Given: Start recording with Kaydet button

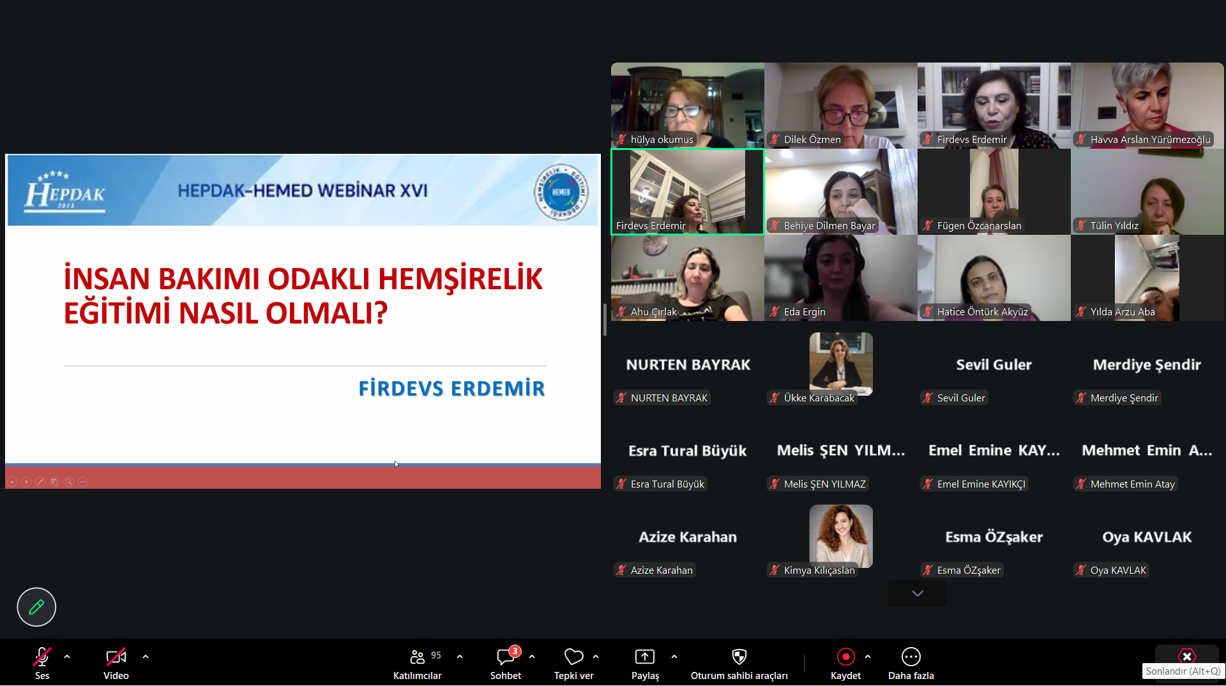Looking at the screenshot, I should (845, 663).
